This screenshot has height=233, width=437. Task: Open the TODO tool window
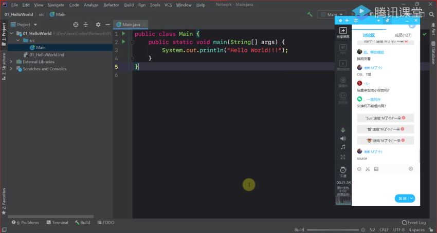[x=106, y=222]
